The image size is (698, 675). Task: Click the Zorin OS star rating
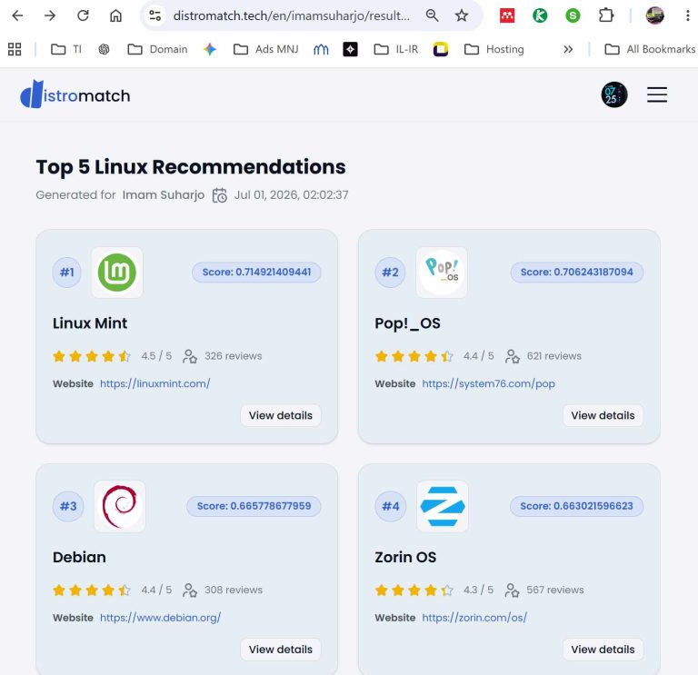click(414, 590)
